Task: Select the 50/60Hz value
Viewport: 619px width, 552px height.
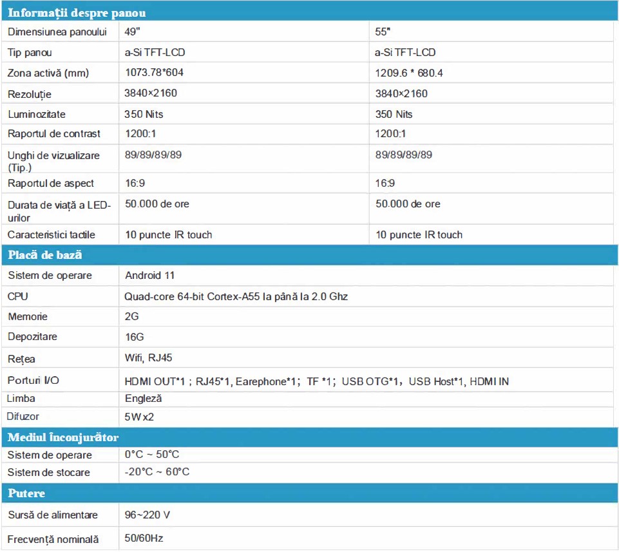Action: (144, 538)
